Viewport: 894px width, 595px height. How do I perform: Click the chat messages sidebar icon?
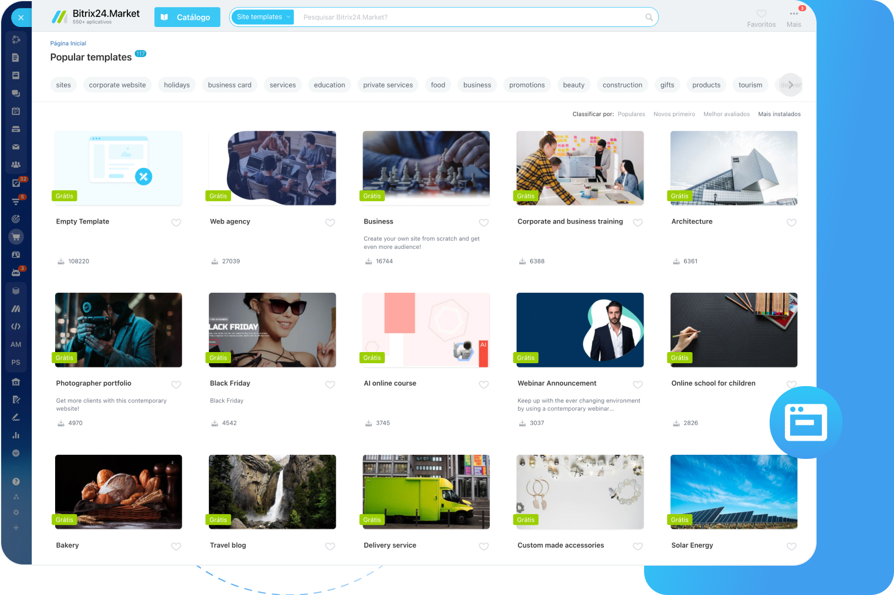click(16, 93)
